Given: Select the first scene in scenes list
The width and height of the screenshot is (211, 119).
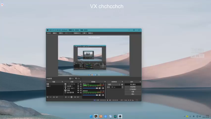Looking at the screenshot, I should pyautogui.click(x=55, y=84).
